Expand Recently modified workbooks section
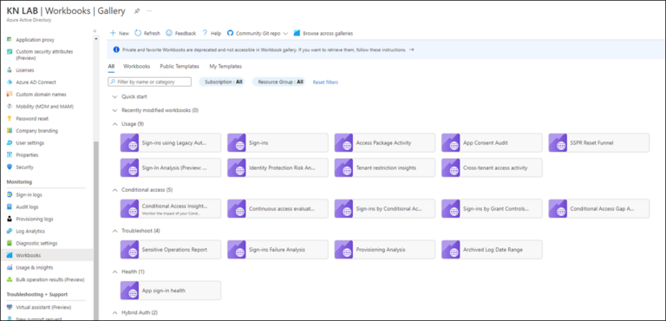The image size is (666, 321). 114,110
